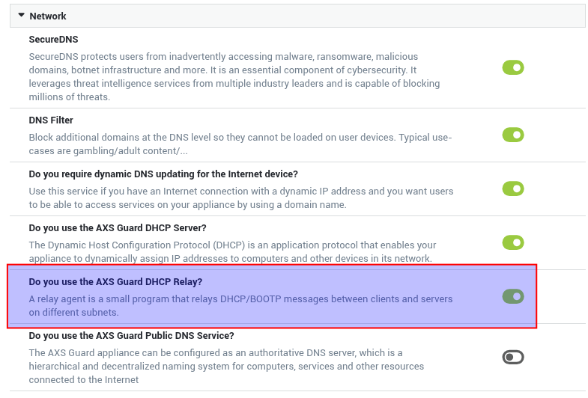Click the Network section header label
This screenshot has height=398, width=588.
point(48,16)
